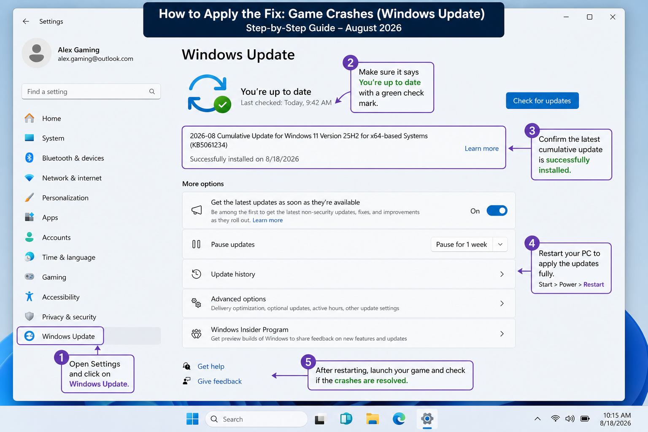Expand Update history chevron
The image size is (648, 432).
(502, 274)
